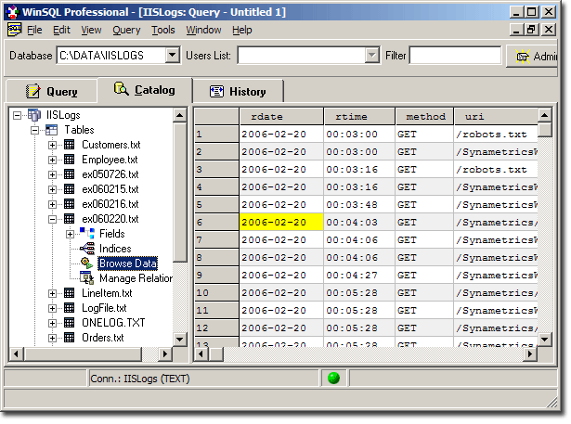Click the ONELOG.TXT table icon
The image size is (571, 424).
(70, 323)
